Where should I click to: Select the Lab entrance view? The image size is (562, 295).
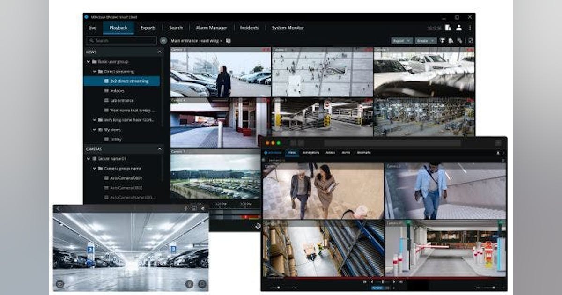122,101
